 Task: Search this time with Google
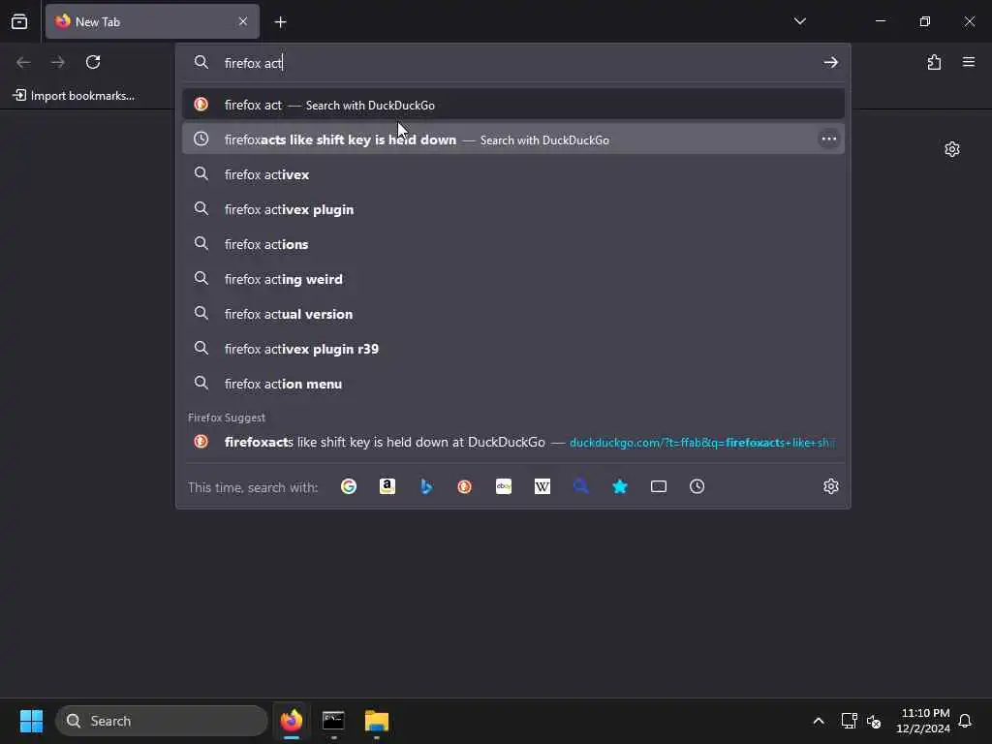point(349,486)
